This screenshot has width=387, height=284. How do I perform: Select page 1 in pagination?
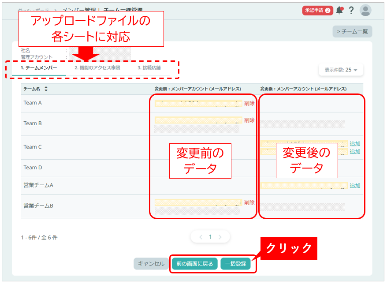210,237
